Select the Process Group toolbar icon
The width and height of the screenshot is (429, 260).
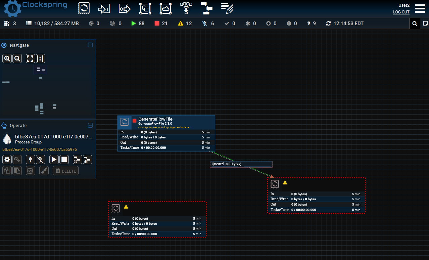(x=145, y=8)
